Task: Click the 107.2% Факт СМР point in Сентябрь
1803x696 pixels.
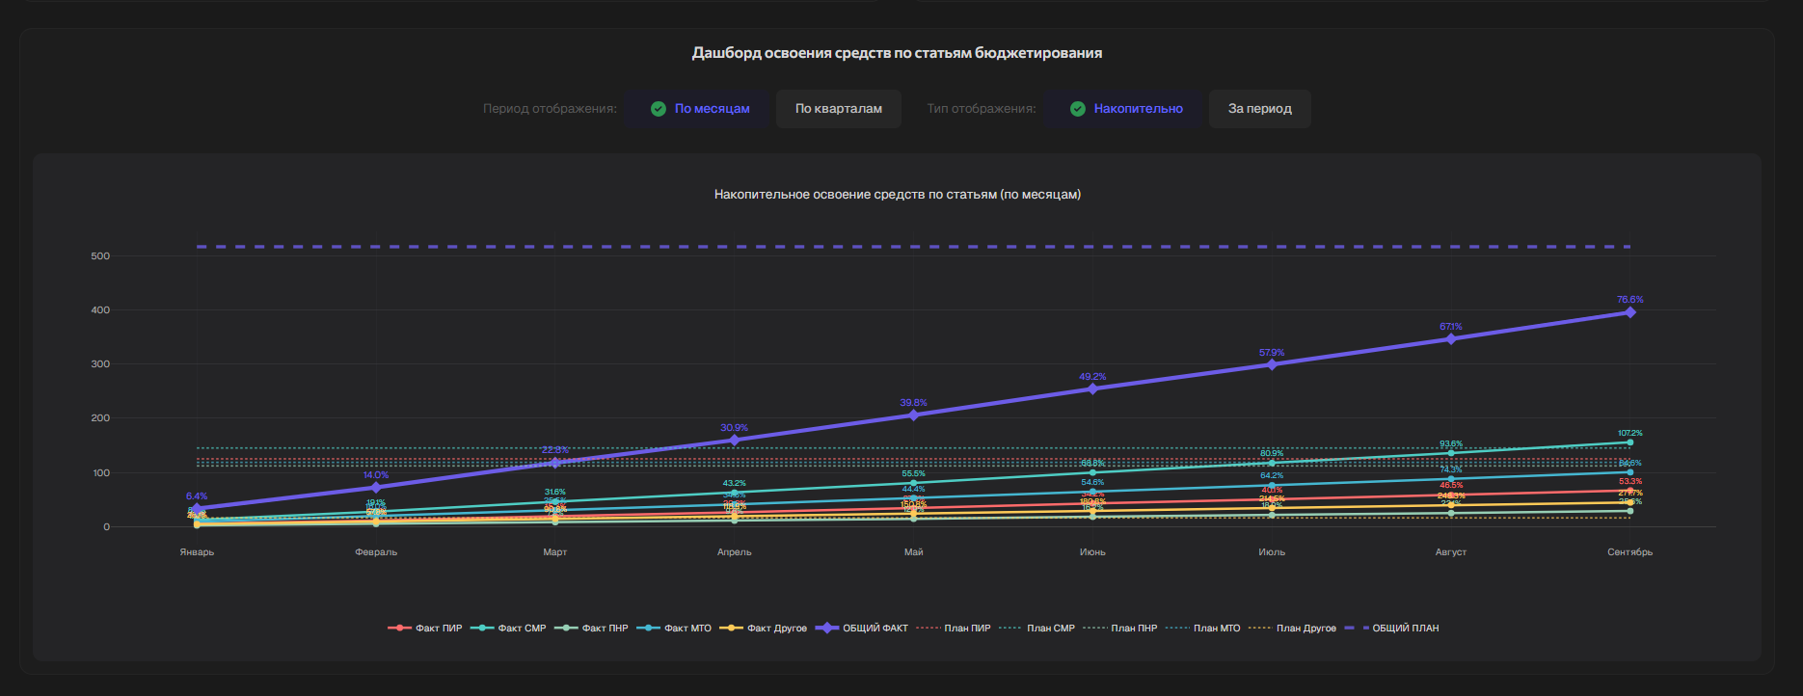Action: point(1630,443)
